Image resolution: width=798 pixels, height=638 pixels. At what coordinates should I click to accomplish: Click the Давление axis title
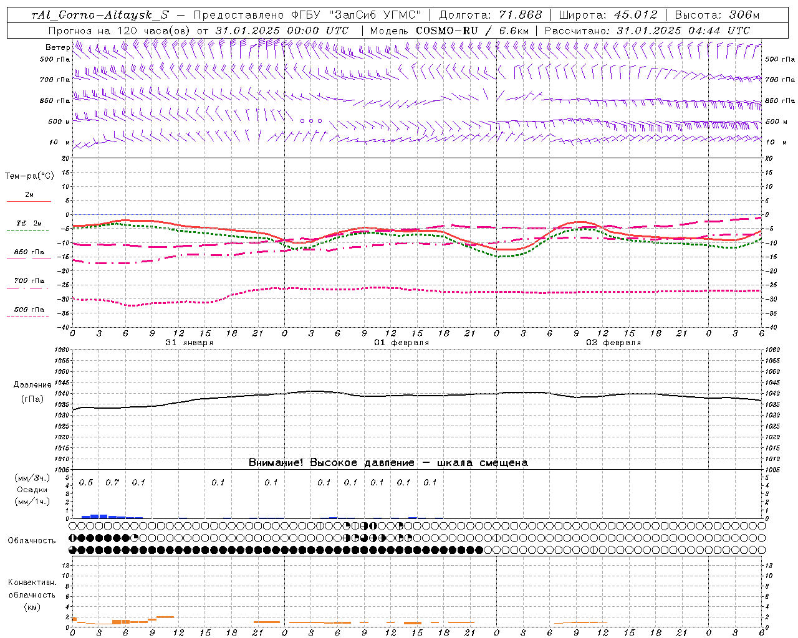pos(32,385)
